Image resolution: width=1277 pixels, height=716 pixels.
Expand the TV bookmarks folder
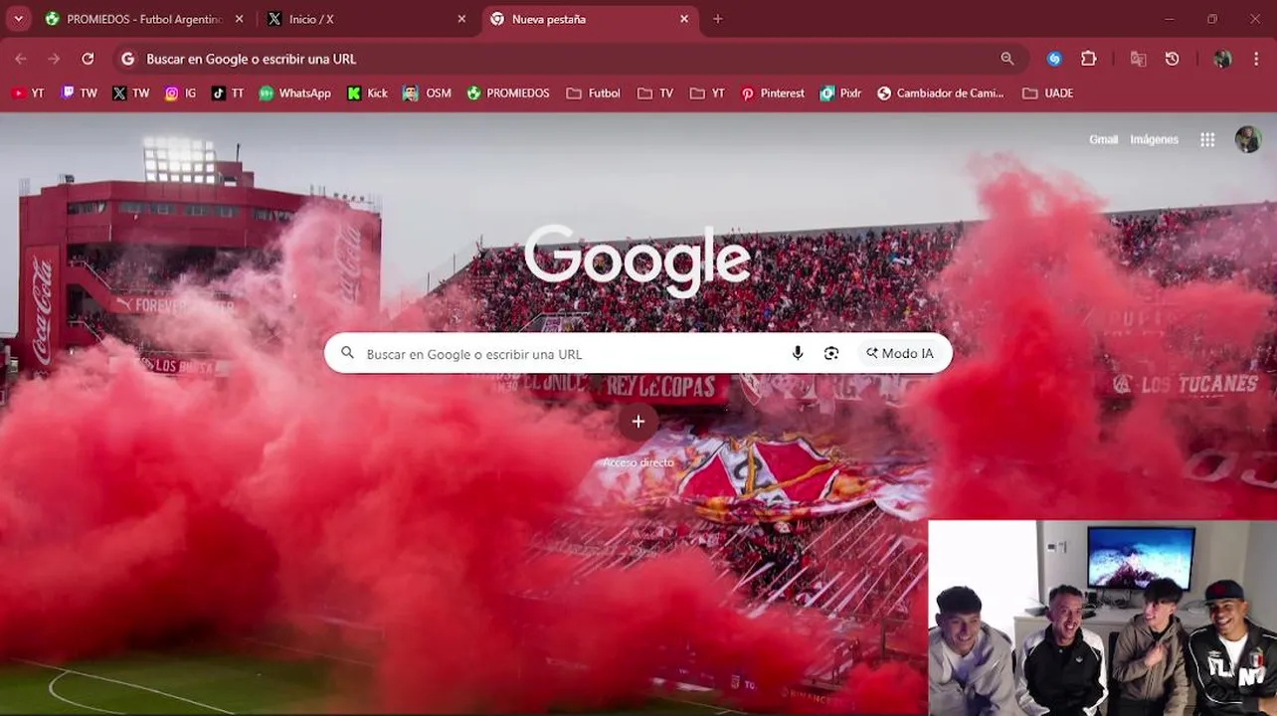pyautogui.click(x=656, y=93)
